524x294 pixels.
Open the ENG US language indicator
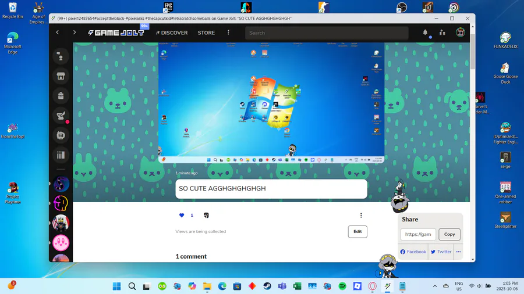point(459,286)
